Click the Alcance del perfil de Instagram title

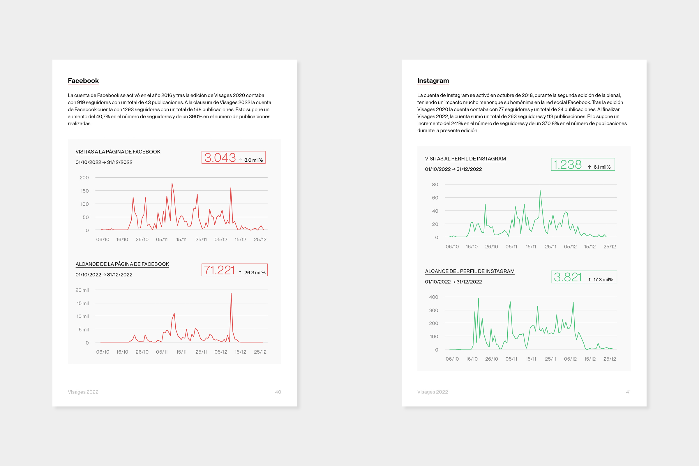[469, 271]
